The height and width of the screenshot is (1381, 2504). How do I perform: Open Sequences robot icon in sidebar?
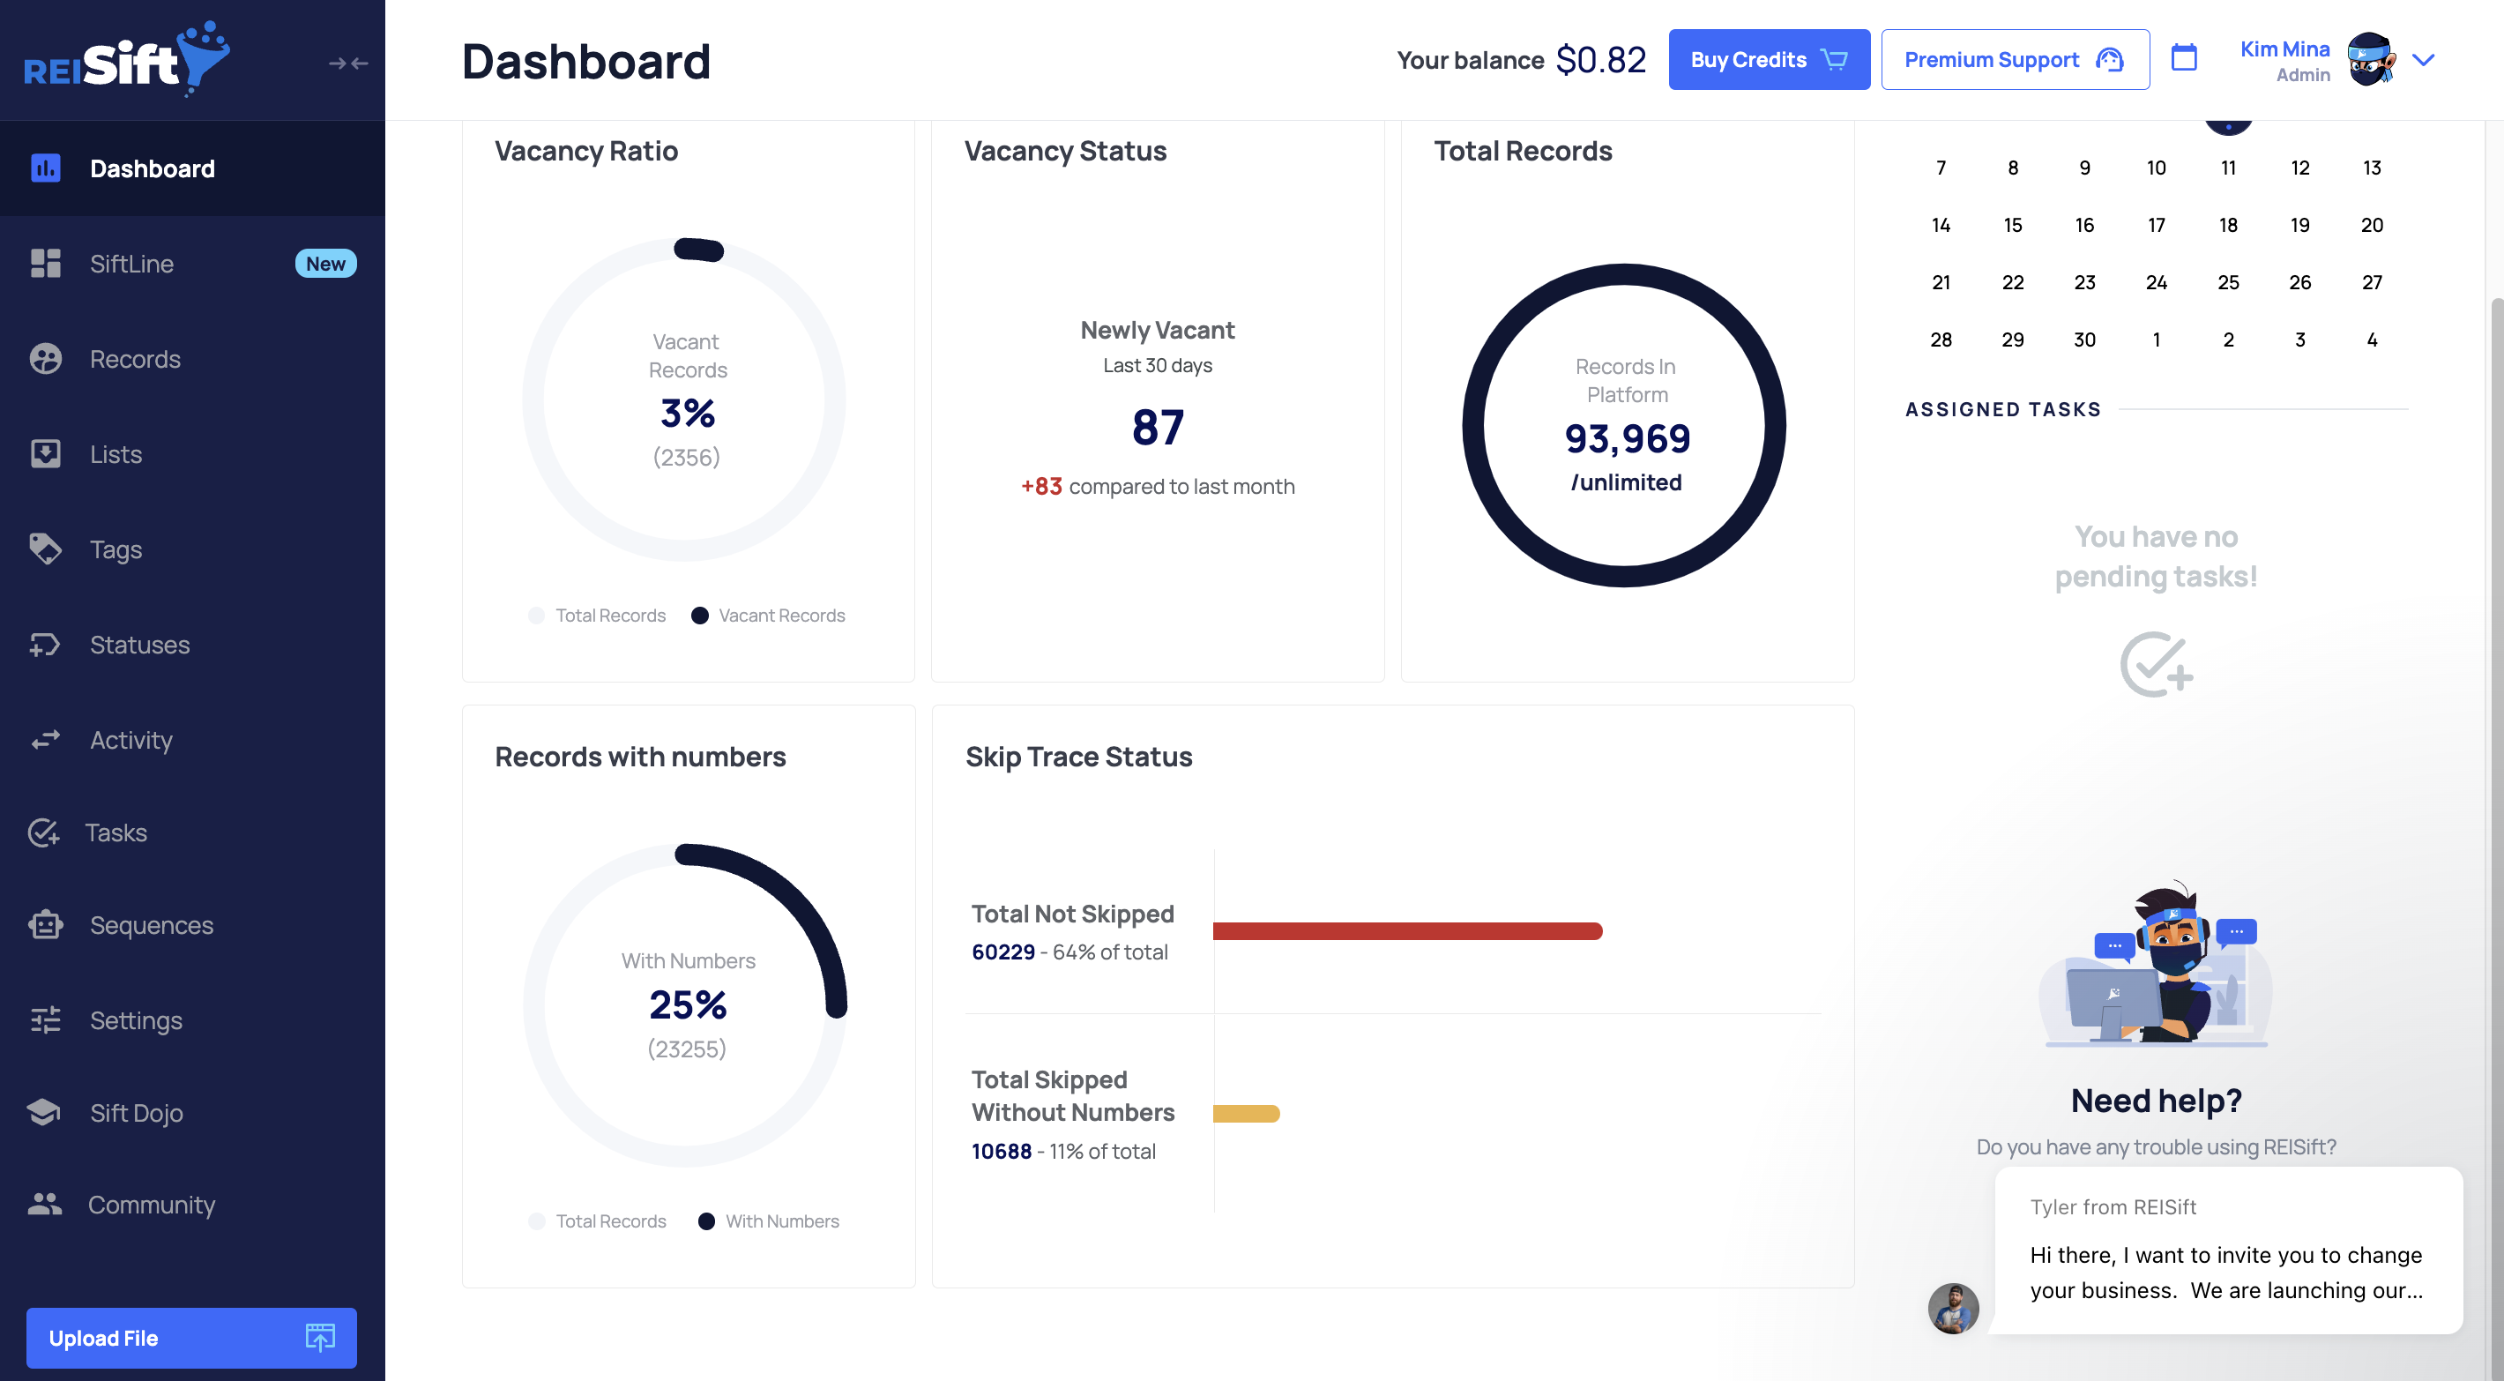point(45,925)
